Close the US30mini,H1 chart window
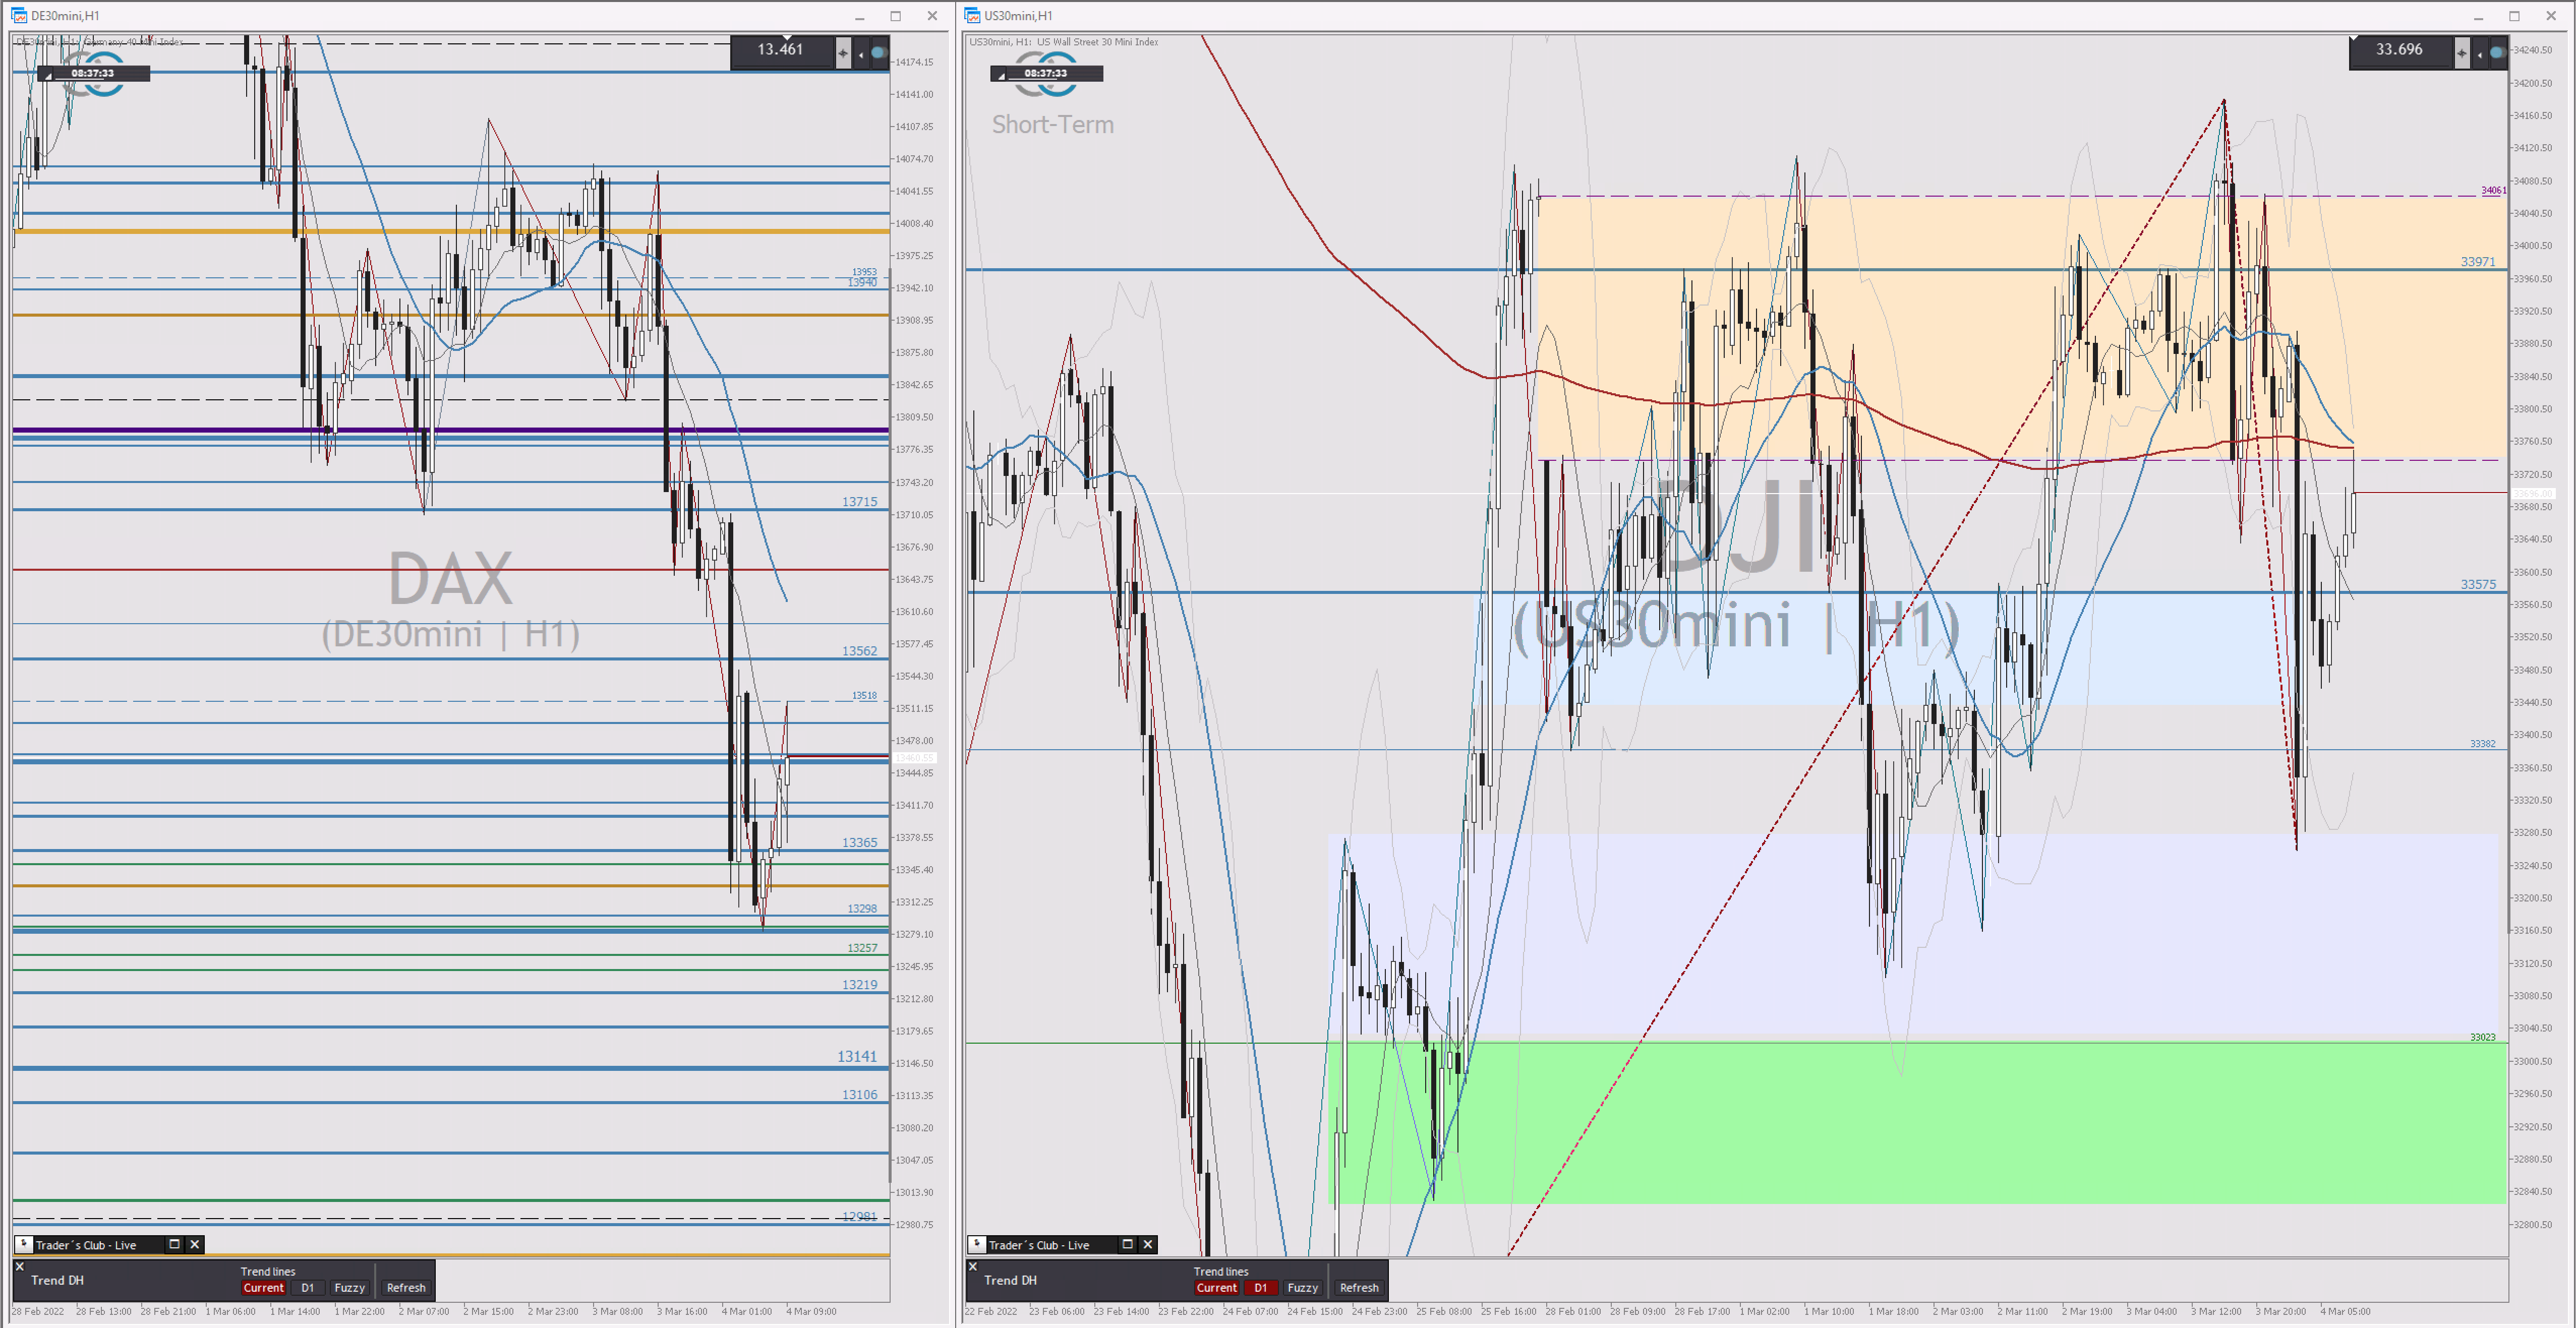Image resolution: width=2576 pixels, height=1328 pixels. 2551,16
